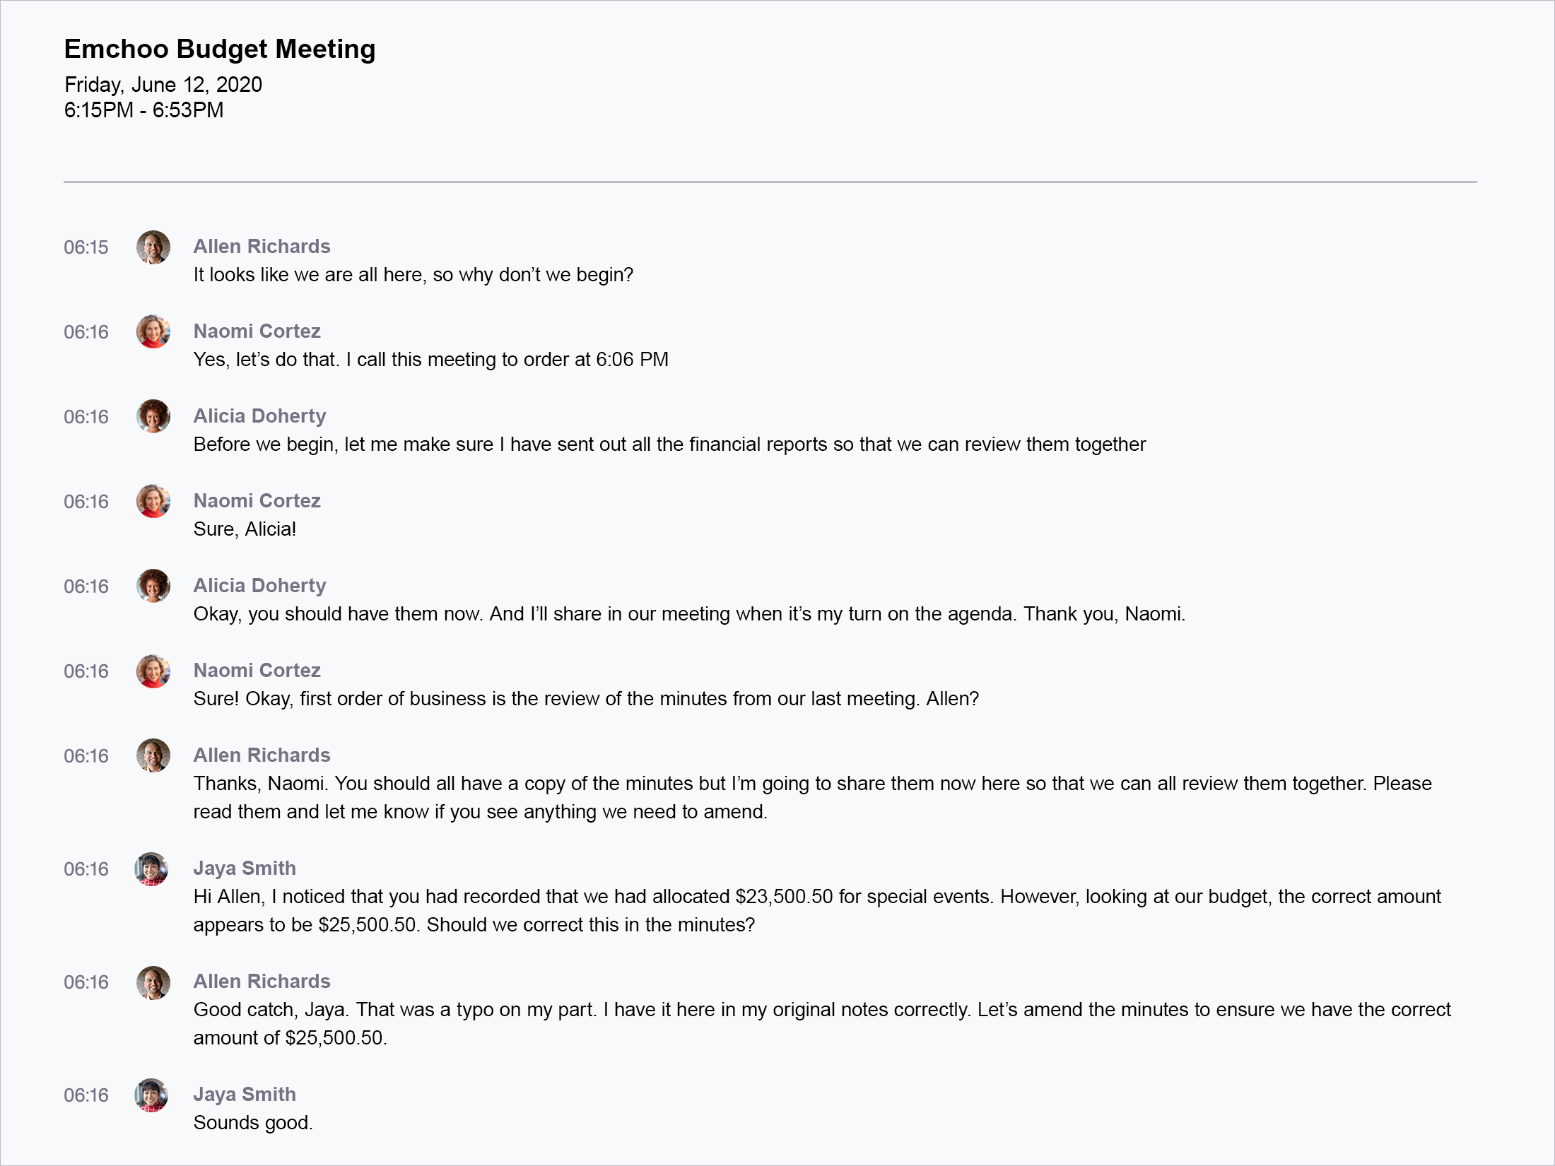Viewport: 1555px width, 1166px height.
Task: Click the Allen Richards name above the opening message
Action: coord(262,247)
